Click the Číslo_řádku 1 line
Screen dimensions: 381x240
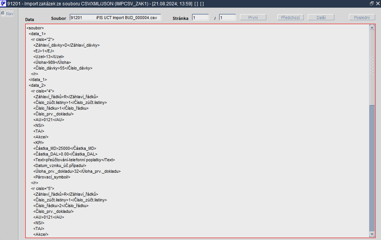pyautogui.click(x=61, y=108)
